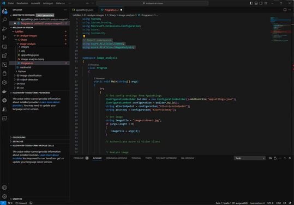Collapse the 01-analyze-images folder
Viewport: 294px width, 205px height.
click(27, 36)
